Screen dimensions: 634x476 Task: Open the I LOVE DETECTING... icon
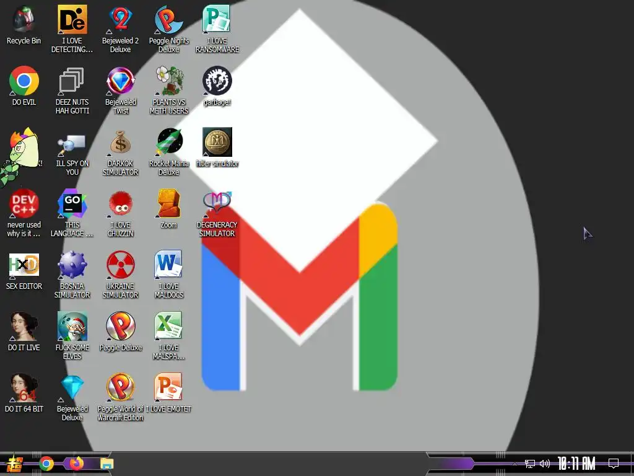72,19
